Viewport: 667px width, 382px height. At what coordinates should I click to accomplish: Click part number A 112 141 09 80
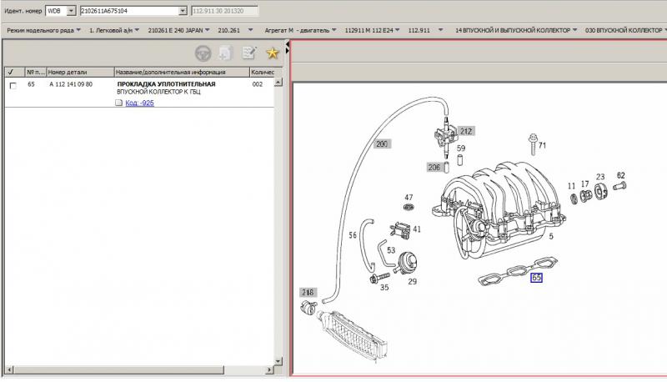click(71, 84)
